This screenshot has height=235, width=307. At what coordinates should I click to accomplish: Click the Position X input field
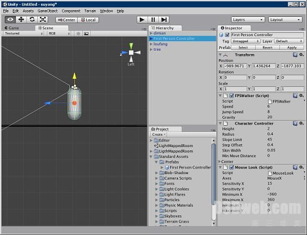(x=235, y=66)
